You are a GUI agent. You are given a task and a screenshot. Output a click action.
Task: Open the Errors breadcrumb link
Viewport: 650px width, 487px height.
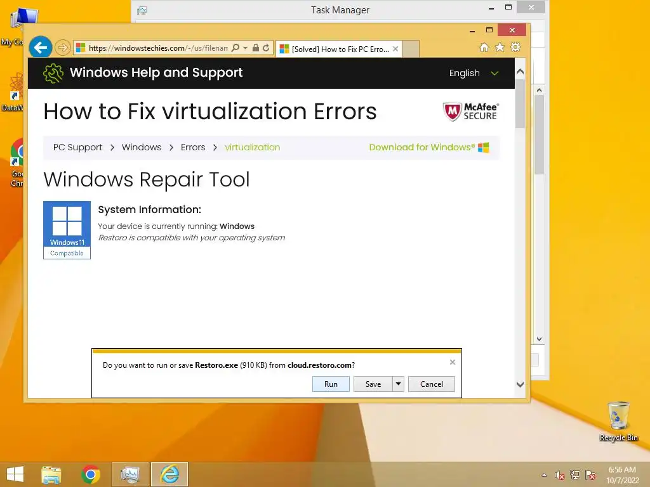coord(193,147)
